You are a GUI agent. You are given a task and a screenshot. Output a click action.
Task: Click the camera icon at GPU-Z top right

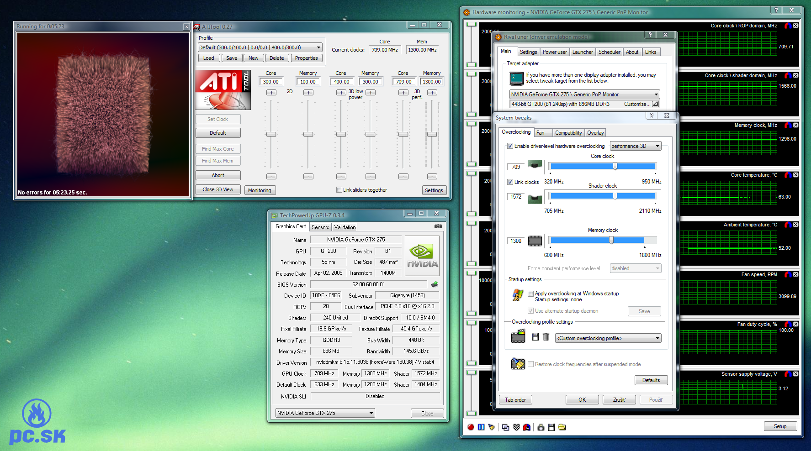438,226
